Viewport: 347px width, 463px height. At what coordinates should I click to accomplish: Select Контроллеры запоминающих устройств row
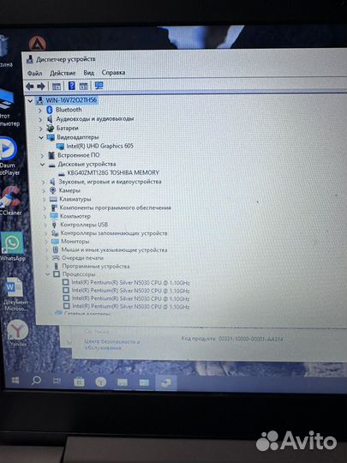114,233
